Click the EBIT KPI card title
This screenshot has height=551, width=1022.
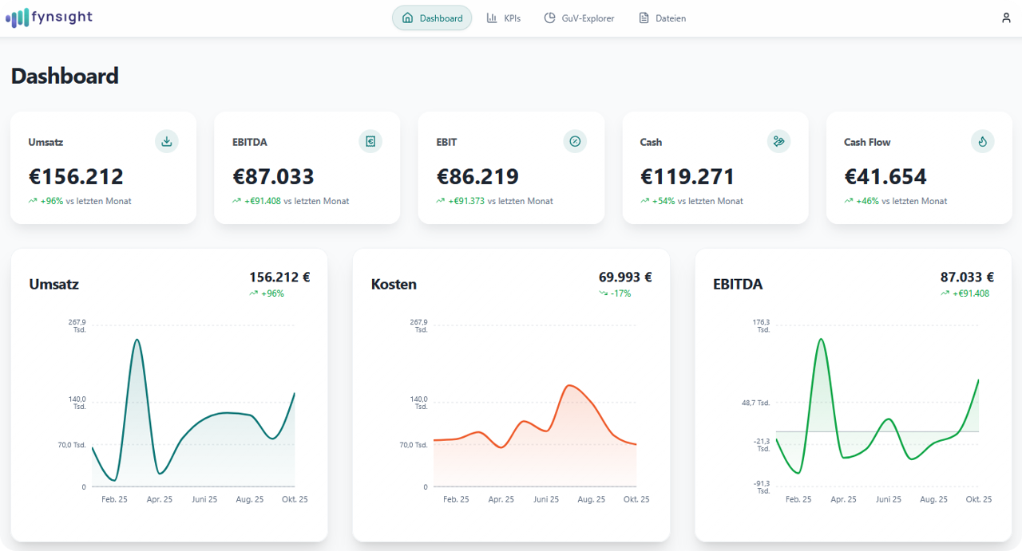[446, 142]
